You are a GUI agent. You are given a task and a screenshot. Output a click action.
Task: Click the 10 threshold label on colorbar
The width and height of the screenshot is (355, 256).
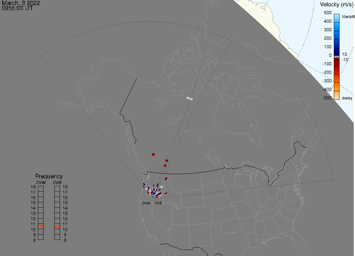[x=344, y=54]
